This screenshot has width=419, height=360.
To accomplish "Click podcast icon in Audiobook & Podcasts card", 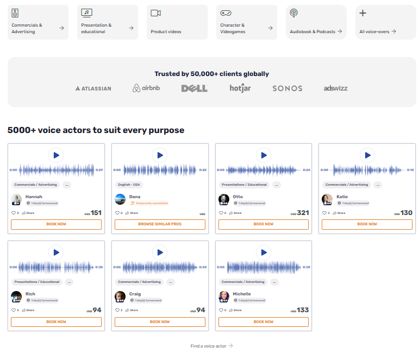I will 293,13.
